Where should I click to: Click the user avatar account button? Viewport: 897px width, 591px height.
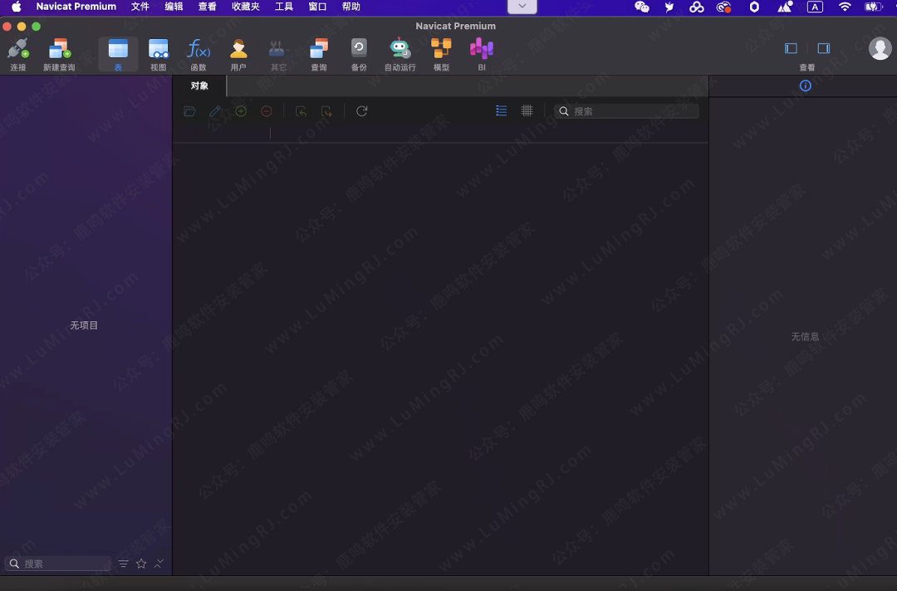[x=880, y=49]
